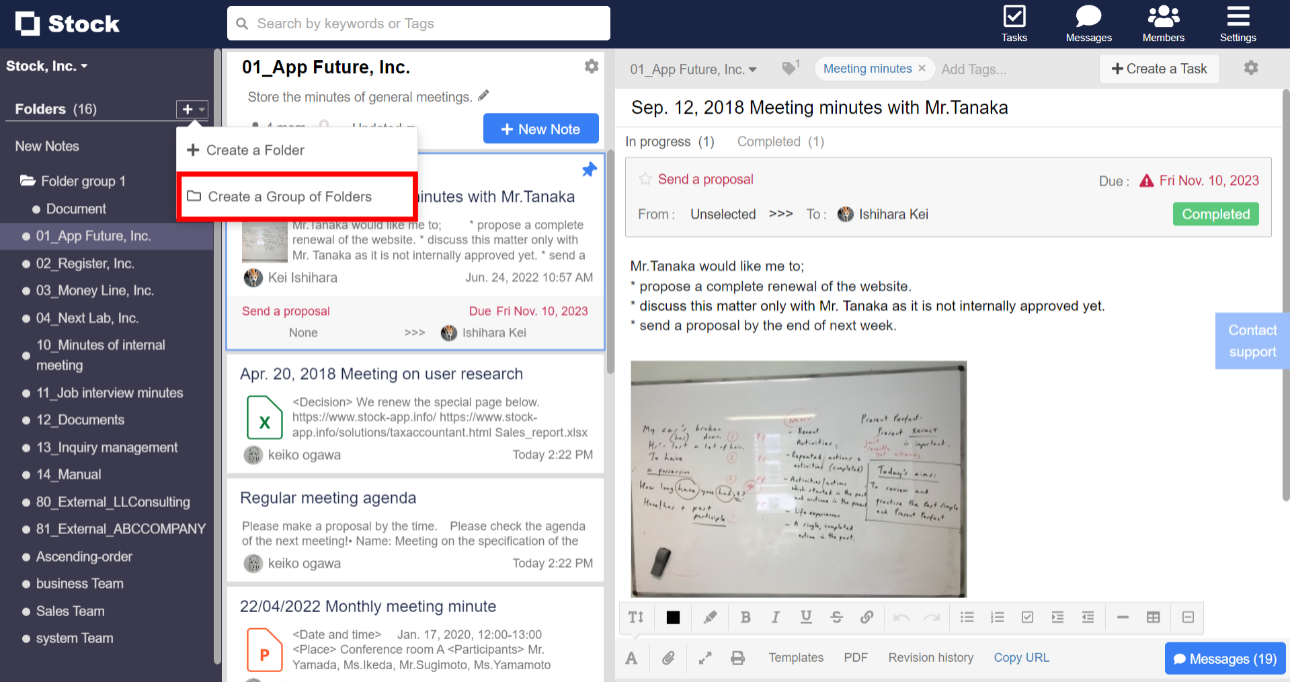Insert a link with the link icon

(866, 617)
